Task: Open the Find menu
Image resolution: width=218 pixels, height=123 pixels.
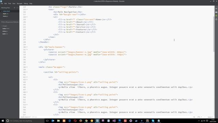Action: click(x=10, y=3)
